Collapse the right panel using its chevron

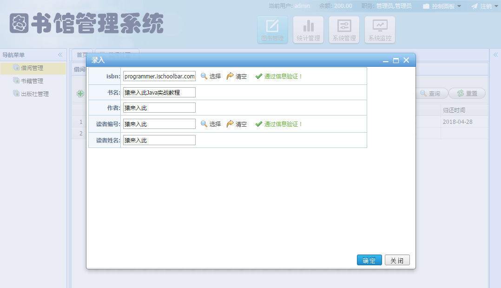tap(496, 55)
